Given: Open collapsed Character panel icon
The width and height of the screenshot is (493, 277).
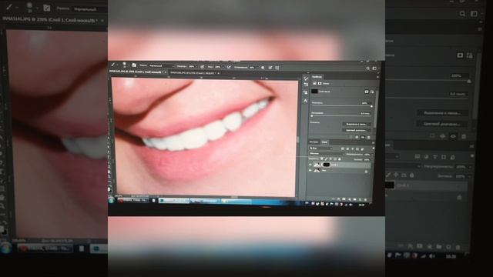Looking at the screenshot, I should point(306,101).
